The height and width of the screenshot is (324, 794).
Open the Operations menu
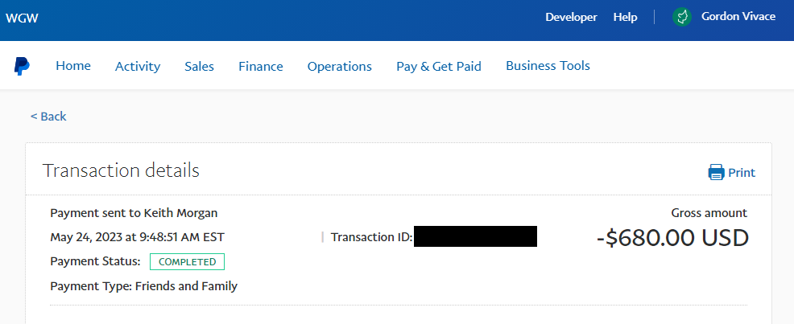[x=340, y=66]
